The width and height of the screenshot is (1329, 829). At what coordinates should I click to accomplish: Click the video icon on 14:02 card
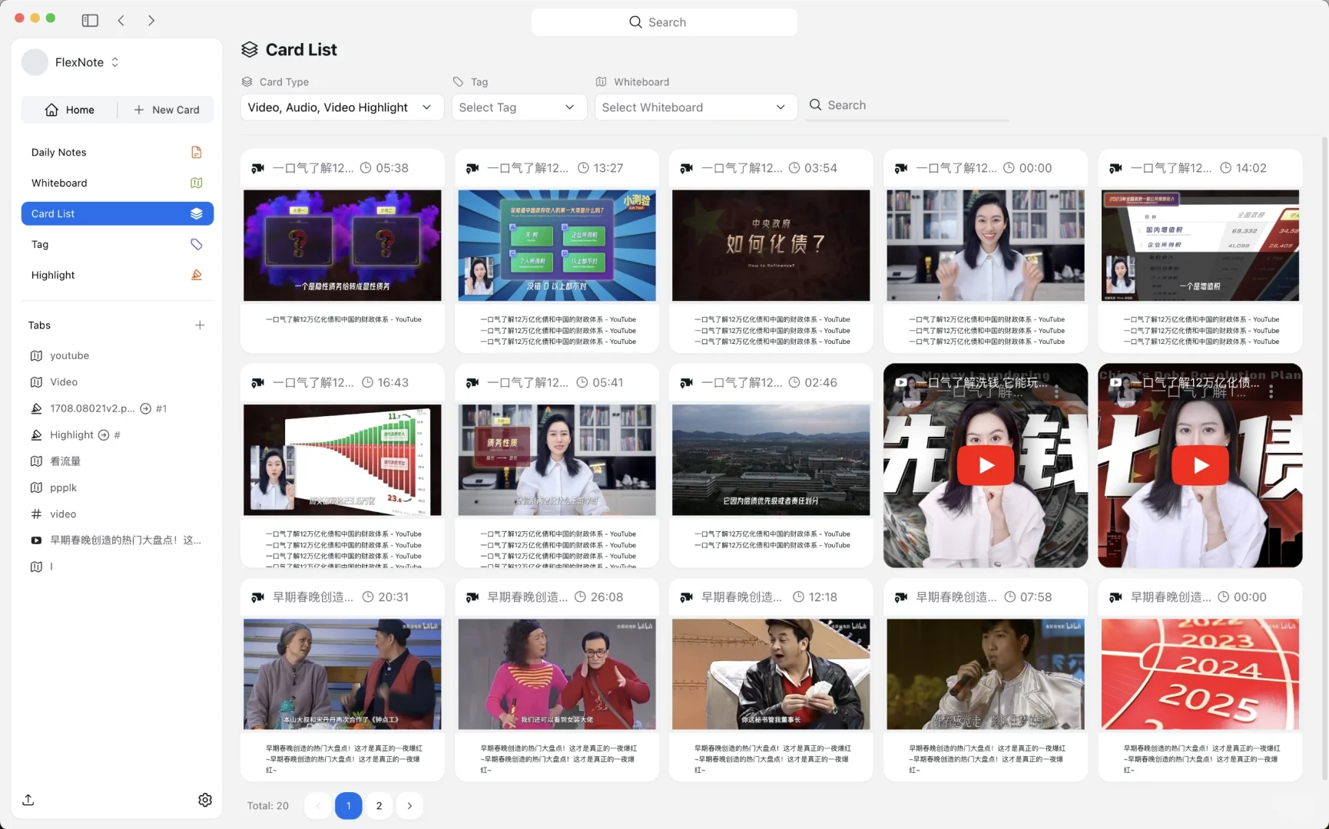(1115, 168)
